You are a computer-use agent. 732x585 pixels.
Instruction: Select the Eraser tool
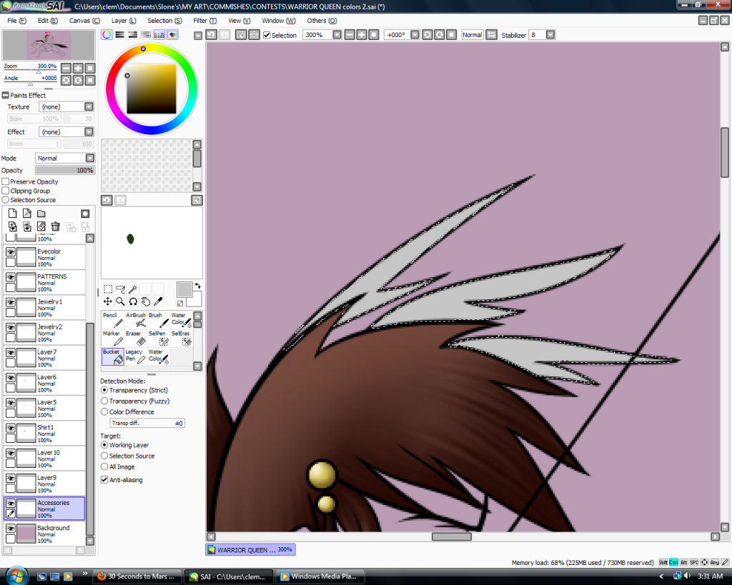point(135,339)
